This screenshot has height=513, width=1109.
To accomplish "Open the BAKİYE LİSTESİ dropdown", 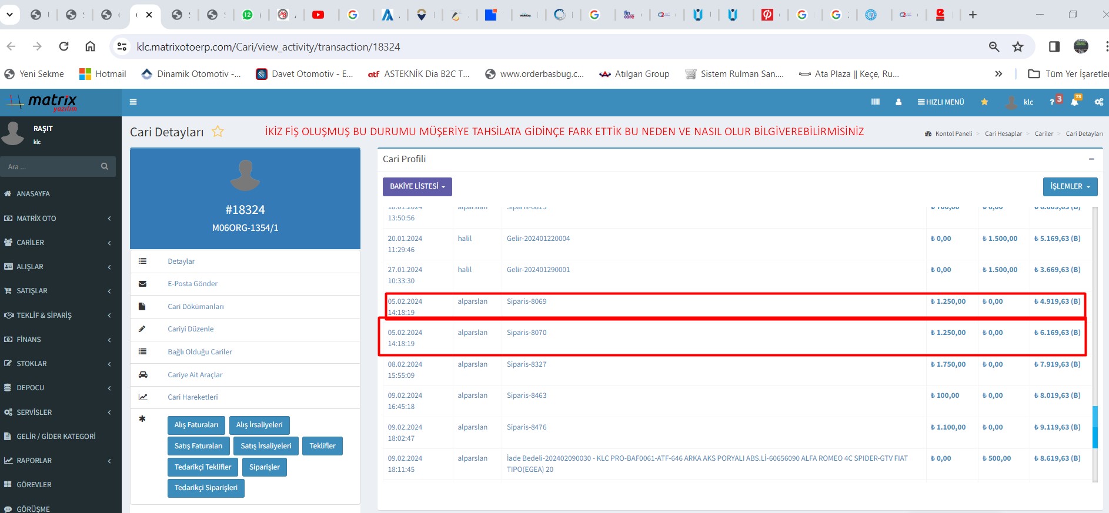I will (417, 186).
